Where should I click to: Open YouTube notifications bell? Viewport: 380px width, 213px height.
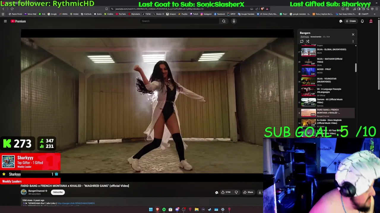362,21
